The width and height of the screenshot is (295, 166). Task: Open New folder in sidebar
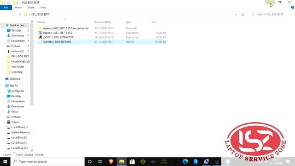click(x=18, y=66)
